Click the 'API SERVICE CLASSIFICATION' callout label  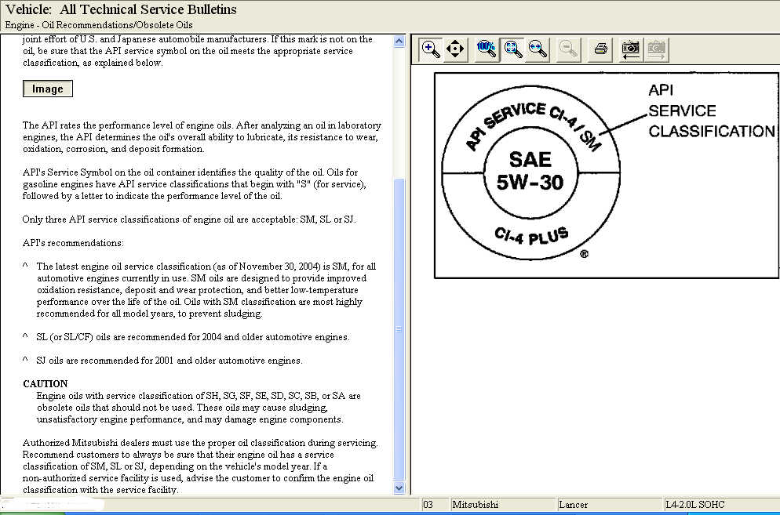tap(712, 111)
